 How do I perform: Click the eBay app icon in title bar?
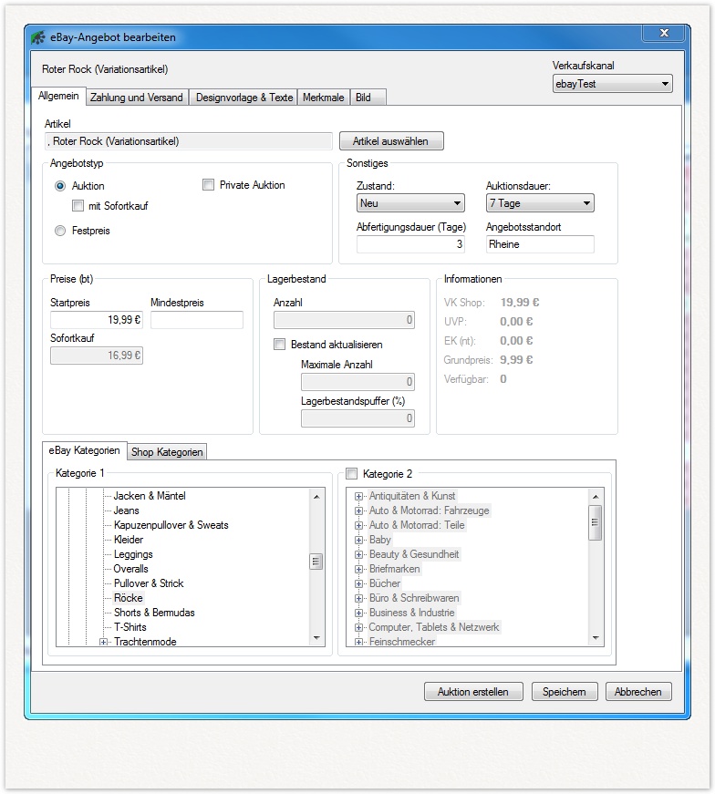pos(38,37)
